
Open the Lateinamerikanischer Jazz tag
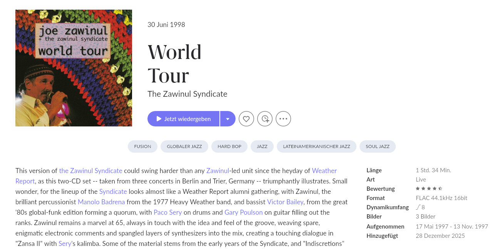click(316, 146)
